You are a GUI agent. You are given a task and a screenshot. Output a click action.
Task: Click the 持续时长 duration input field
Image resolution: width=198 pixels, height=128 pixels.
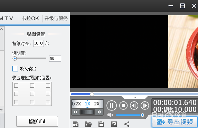tap(38, 43)
